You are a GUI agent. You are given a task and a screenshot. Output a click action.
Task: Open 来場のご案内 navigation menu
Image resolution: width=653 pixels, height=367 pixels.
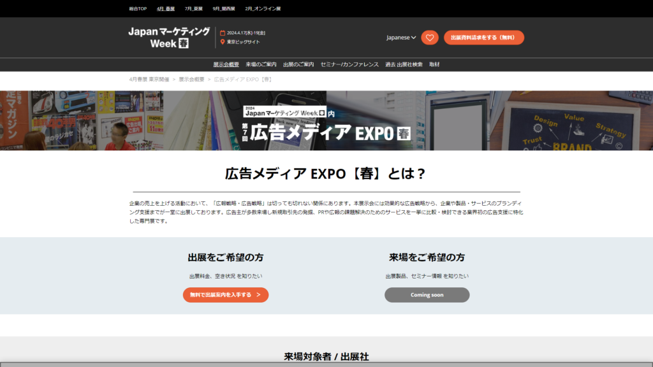(261, 64)
